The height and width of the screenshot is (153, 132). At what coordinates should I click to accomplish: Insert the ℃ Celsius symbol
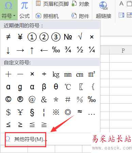tap(68, 87)
